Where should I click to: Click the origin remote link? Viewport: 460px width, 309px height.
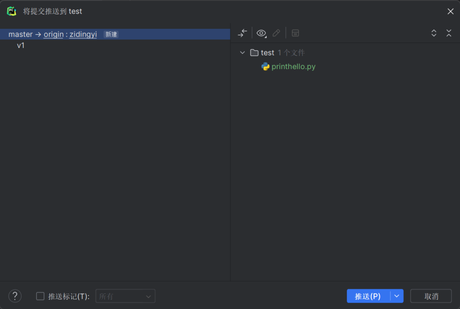(53, 35)
